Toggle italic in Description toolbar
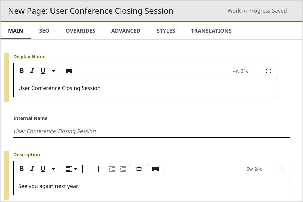The image size is (303, 202). [32, 169]
